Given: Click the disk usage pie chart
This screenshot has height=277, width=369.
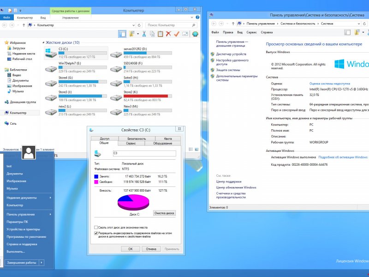Looking at the screenshot, I should (133, 202).
